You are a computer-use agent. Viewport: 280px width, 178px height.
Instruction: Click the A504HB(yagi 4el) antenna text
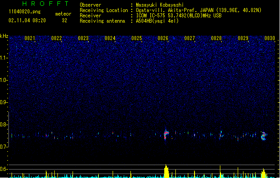pos(157,21)
